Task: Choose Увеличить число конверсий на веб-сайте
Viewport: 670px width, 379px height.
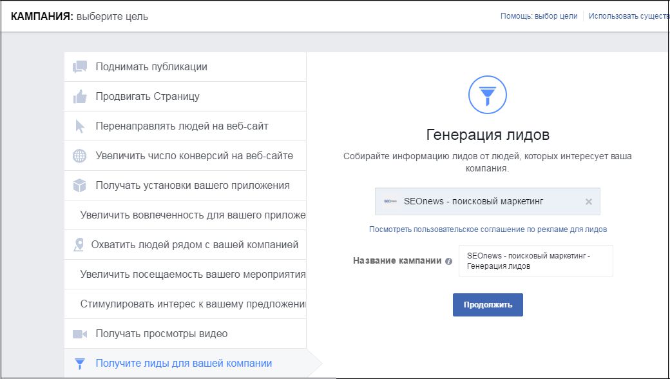Action: click(x=186, y=156)
